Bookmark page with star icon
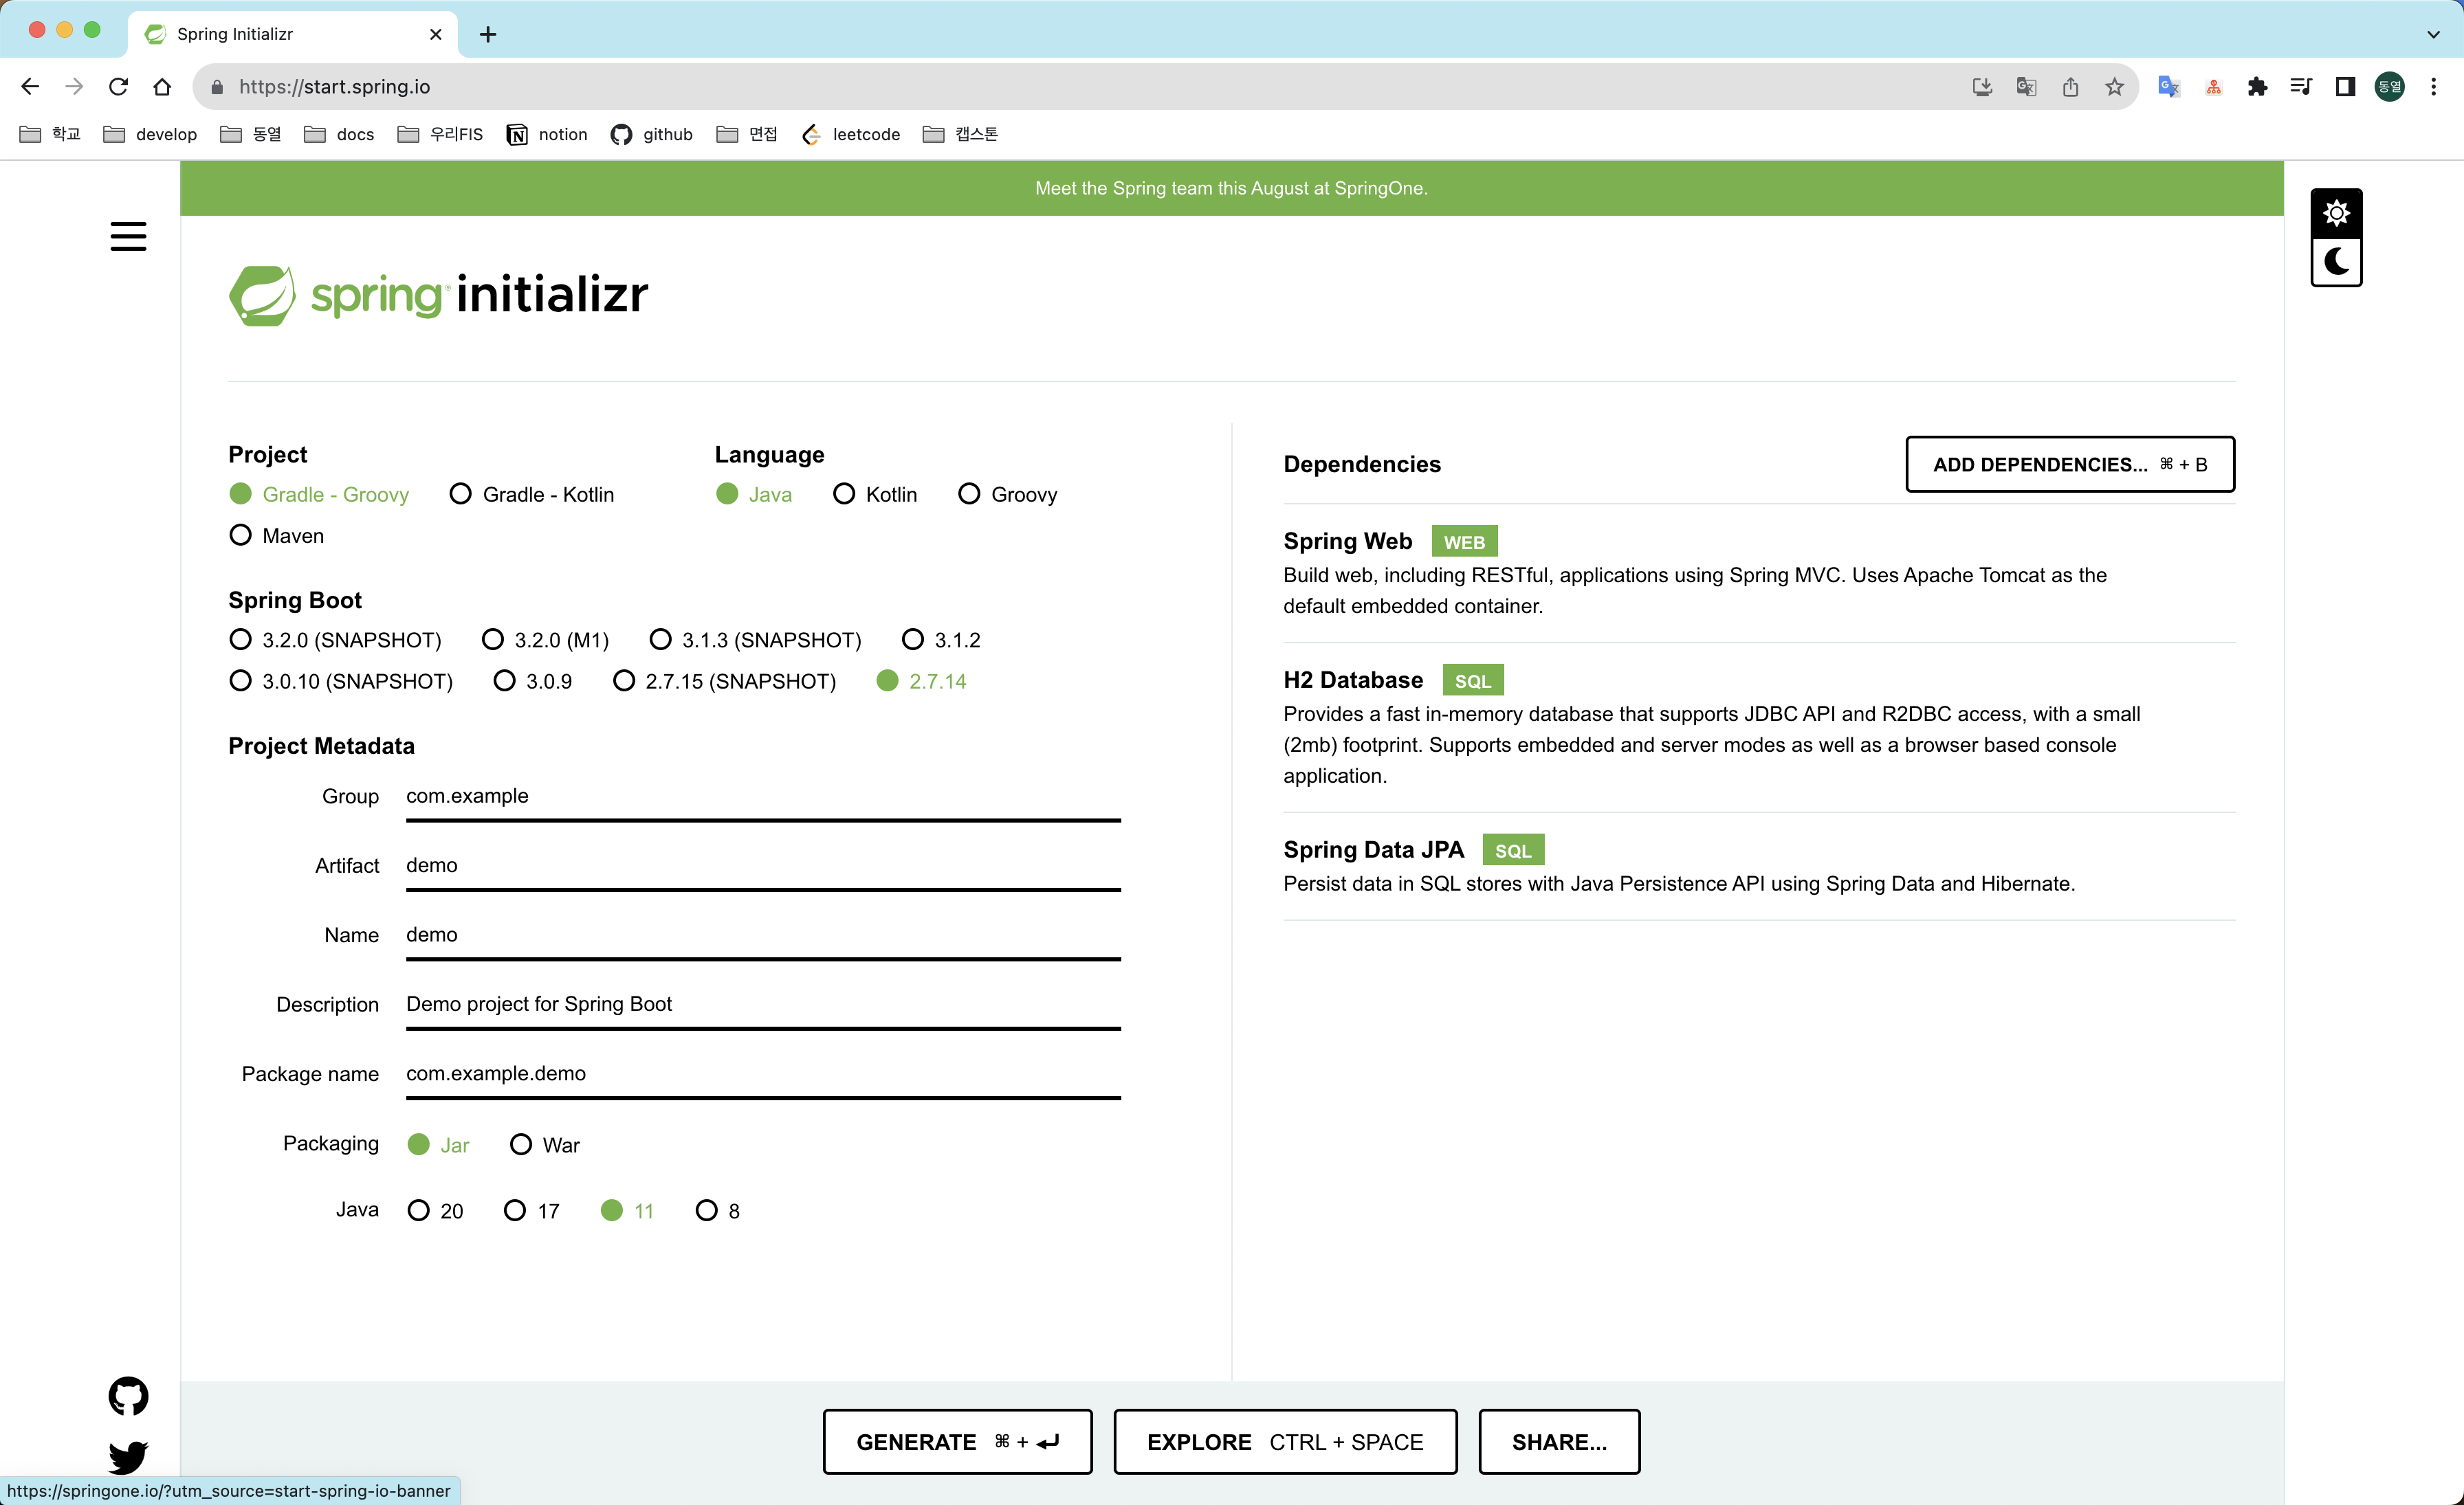2464x1505 pixels. pyautogui.click(x=2114, y=87)
